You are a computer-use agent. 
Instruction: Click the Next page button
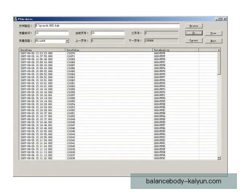[x=213, y=41]
